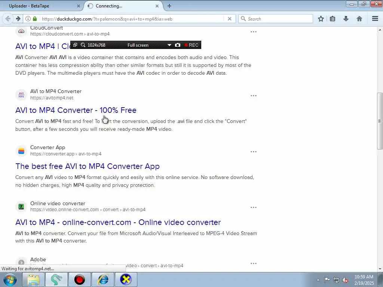Click the Converter App site name

(x=48, y=147)
